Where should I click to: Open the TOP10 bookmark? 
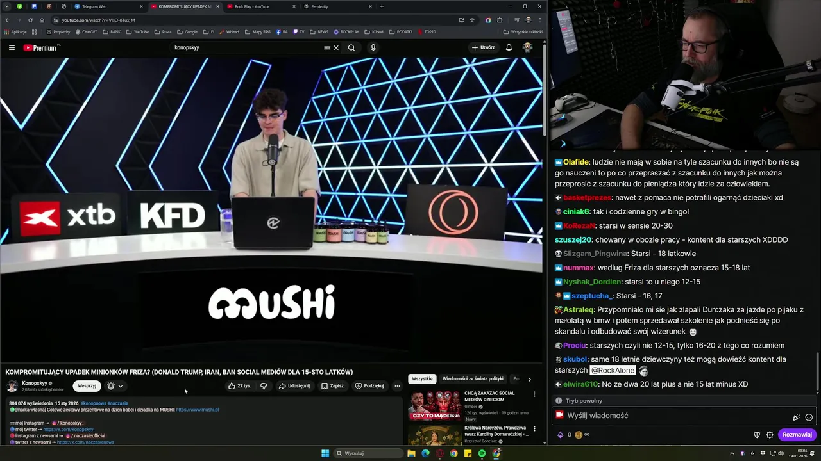tap(427, 31)
